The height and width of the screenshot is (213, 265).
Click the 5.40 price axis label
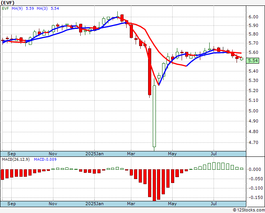click(x=253, y=71)
